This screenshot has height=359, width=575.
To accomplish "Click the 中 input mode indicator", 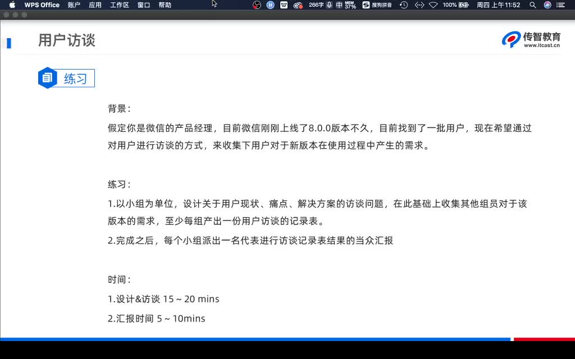I will tap(339, 4).
